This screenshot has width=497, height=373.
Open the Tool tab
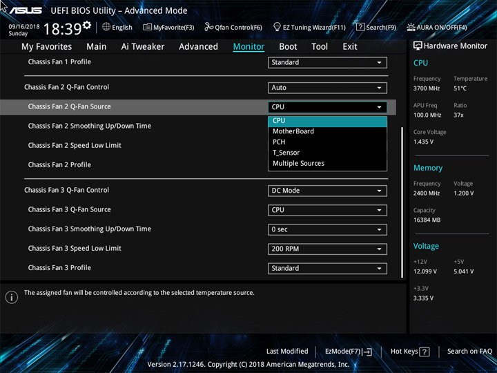(x=320, y=47)
